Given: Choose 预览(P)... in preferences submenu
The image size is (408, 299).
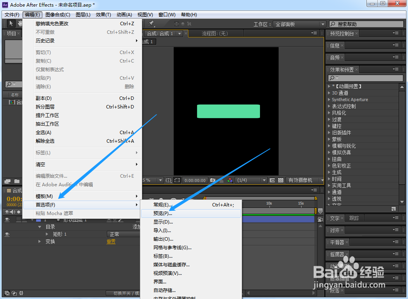Looking at the screenshot, I should click(x=191, y=213).
